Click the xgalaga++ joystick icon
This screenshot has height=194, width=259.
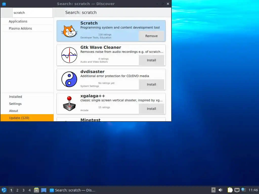pyautogui.click(x=69, y=103)
